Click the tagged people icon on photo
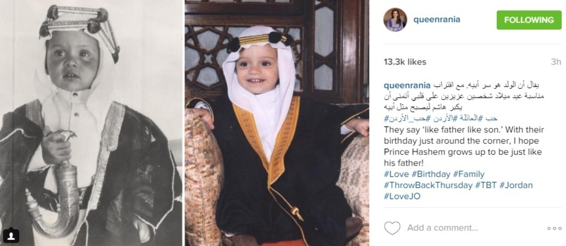This screenshot has width=566, height=246. [x=10, y=235]
